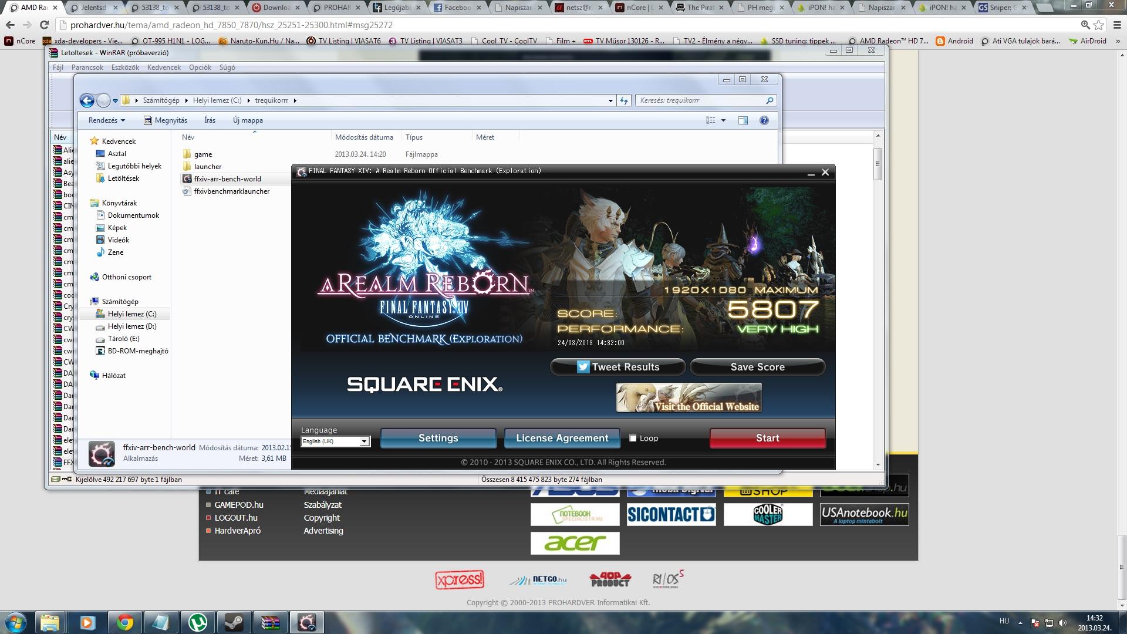Select ffxiv-arr-bench-world file
This screenshot has width=1127, height=634.
(227, 179)
